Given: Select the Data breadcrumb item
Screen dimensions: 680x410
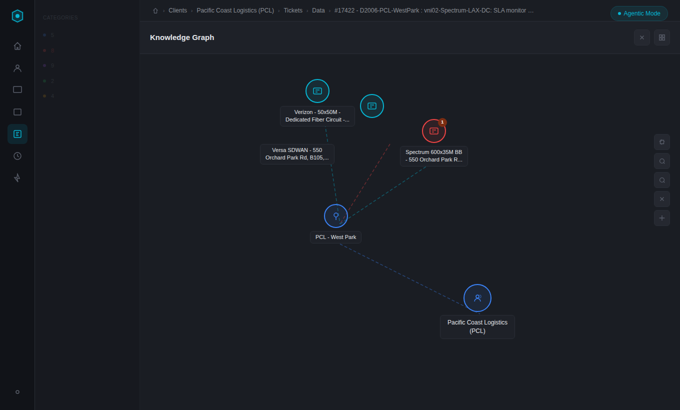Looking at the screenshot, I should 318,10.
